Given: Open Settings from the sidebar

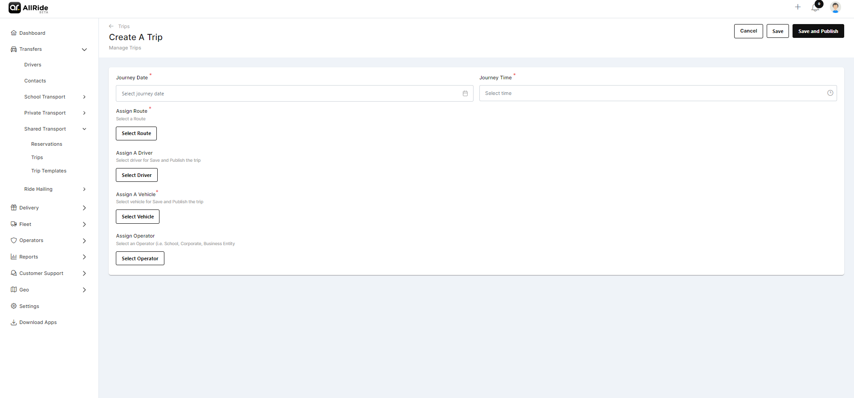Looking at the screenshot, I should [x=29, y=306].
